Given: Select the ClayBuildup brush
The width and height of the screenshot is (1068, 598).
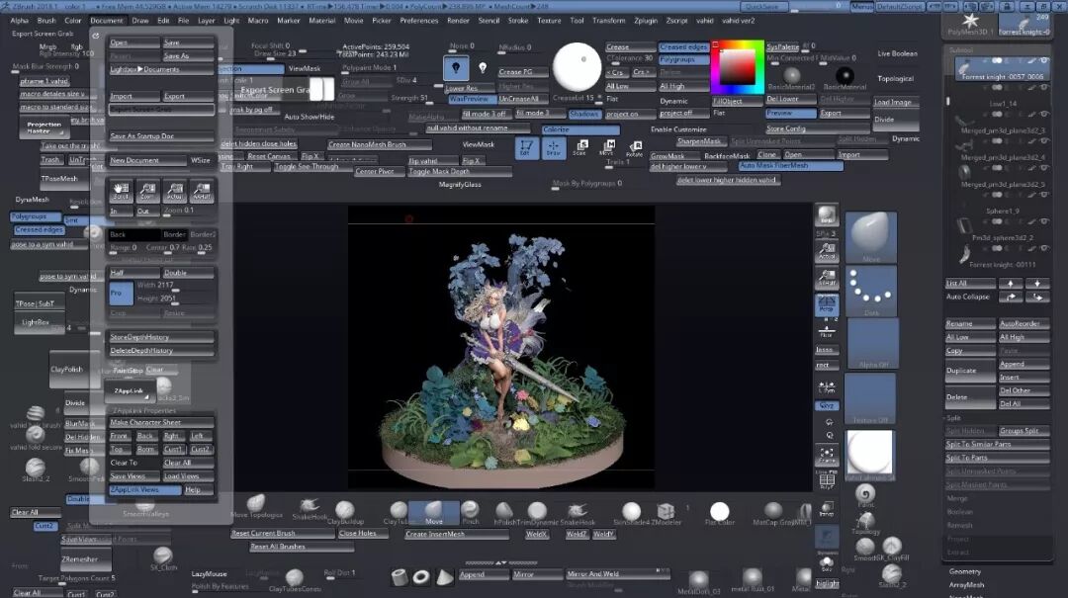Looking at the screenshot, I should click(x=345, y=512).
